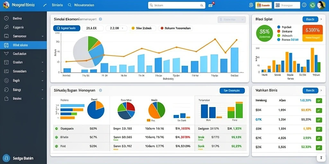Image resolution: width=329 pixels, height=164 pixels.
Task: Expand the Oralen sidebar section
Action: click(43, 62)
